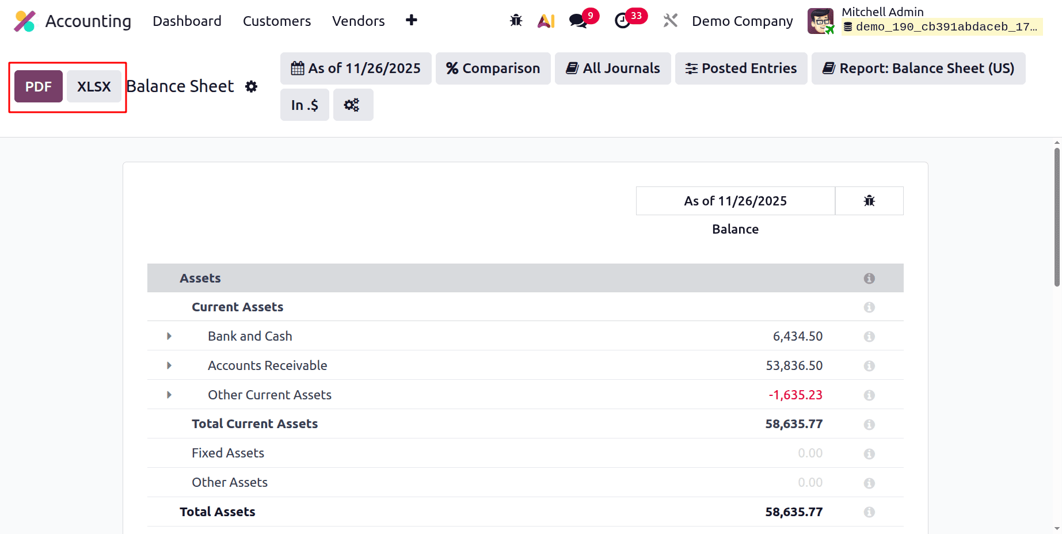Click info icon on Other Current Assets row
Image resolution: width=1062 pixels, height=534 pixels.
(869, 395)
